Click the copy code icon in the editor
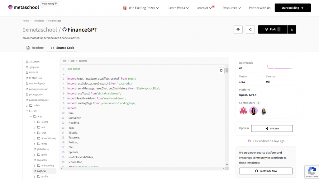This screenshot has height=180, width=319. pos(221,71)
